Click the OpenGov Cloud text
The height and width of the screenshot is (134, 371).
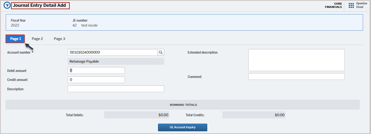coord(361,5)
